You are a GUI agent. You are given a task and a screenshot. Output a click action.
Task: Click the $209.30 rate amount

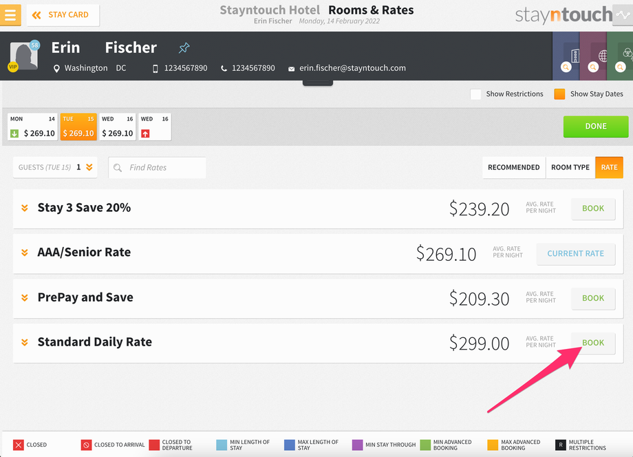click(x=479, y=299)
